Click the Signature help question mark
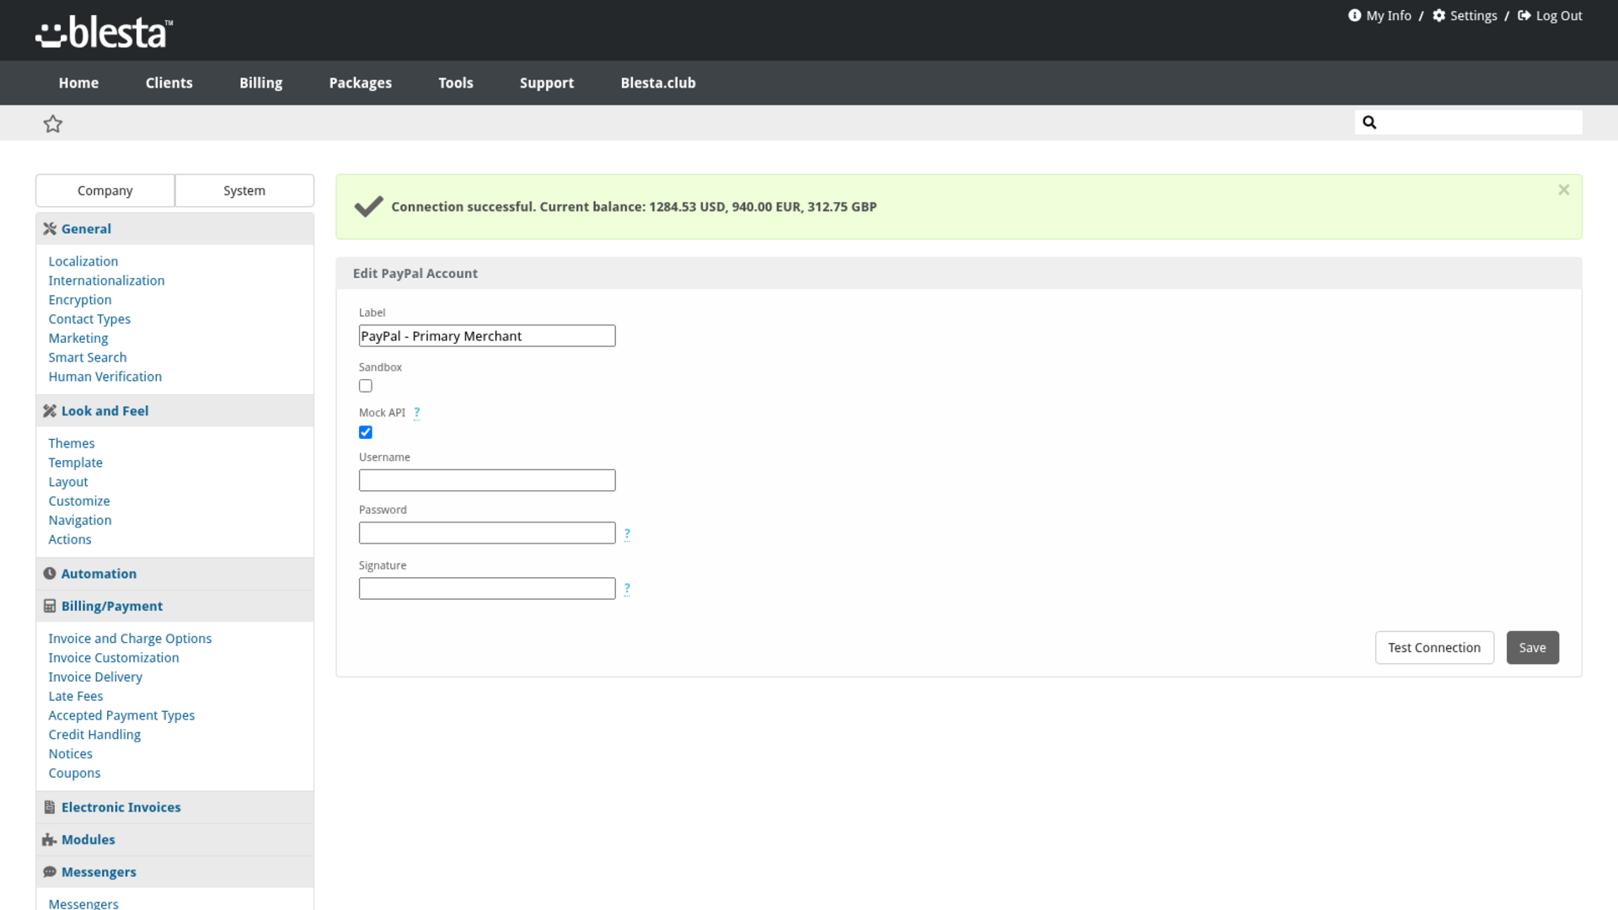Image resolution: width=1618 pixels, height=910 pixels. [627, 589]
